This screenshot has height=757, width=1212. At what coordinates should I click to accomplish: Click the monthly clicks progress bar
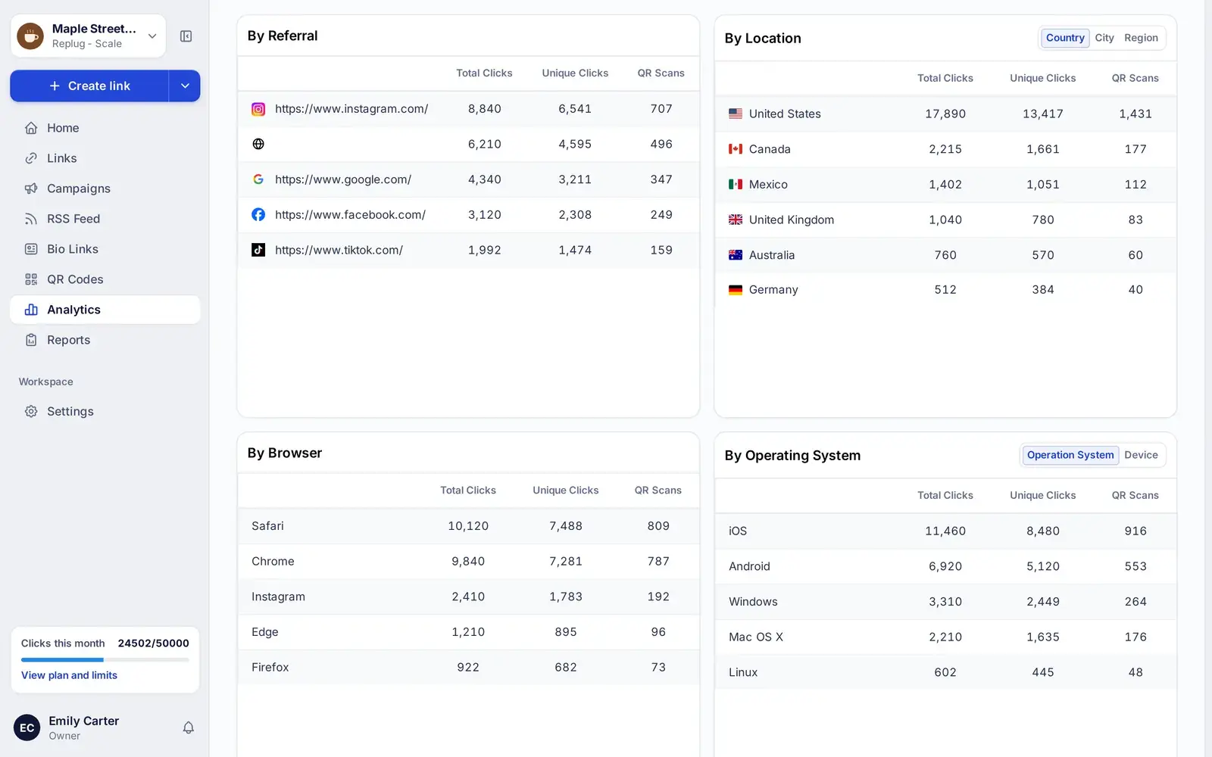pos(105,660)
